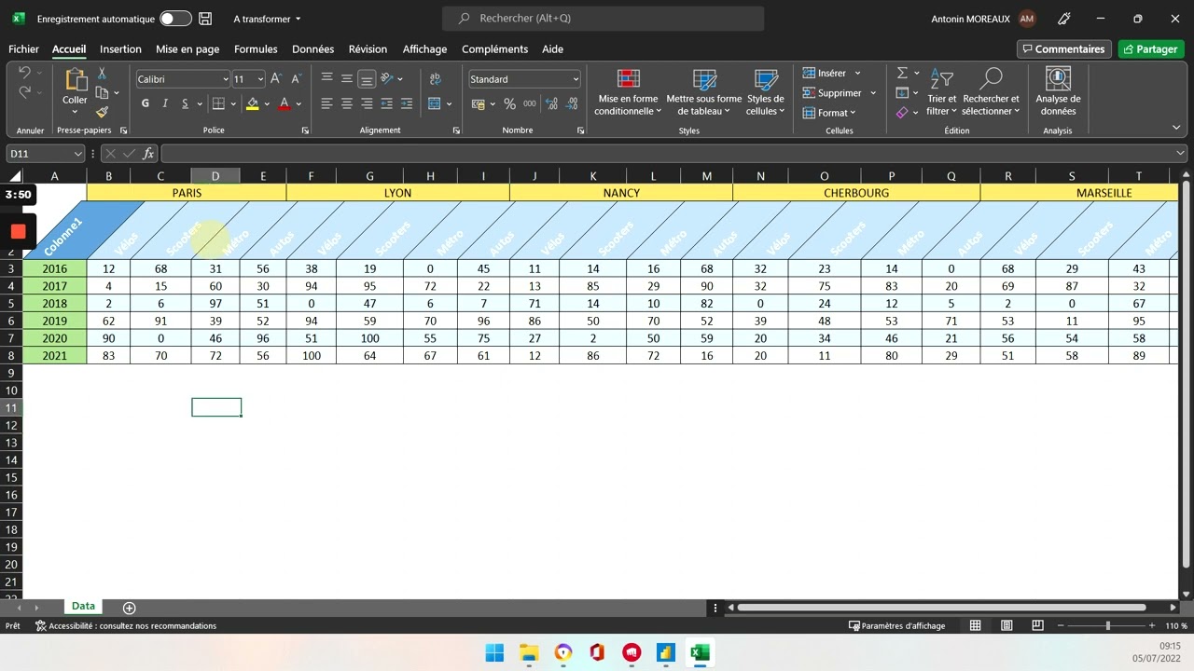
Task: Click the Wrap text icon
Action: tap(435, 79)
